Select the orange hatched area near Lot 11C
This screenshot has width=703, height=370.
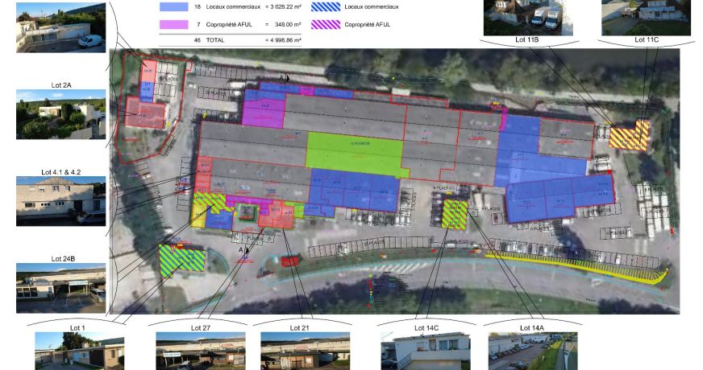[x=630, y=136]
